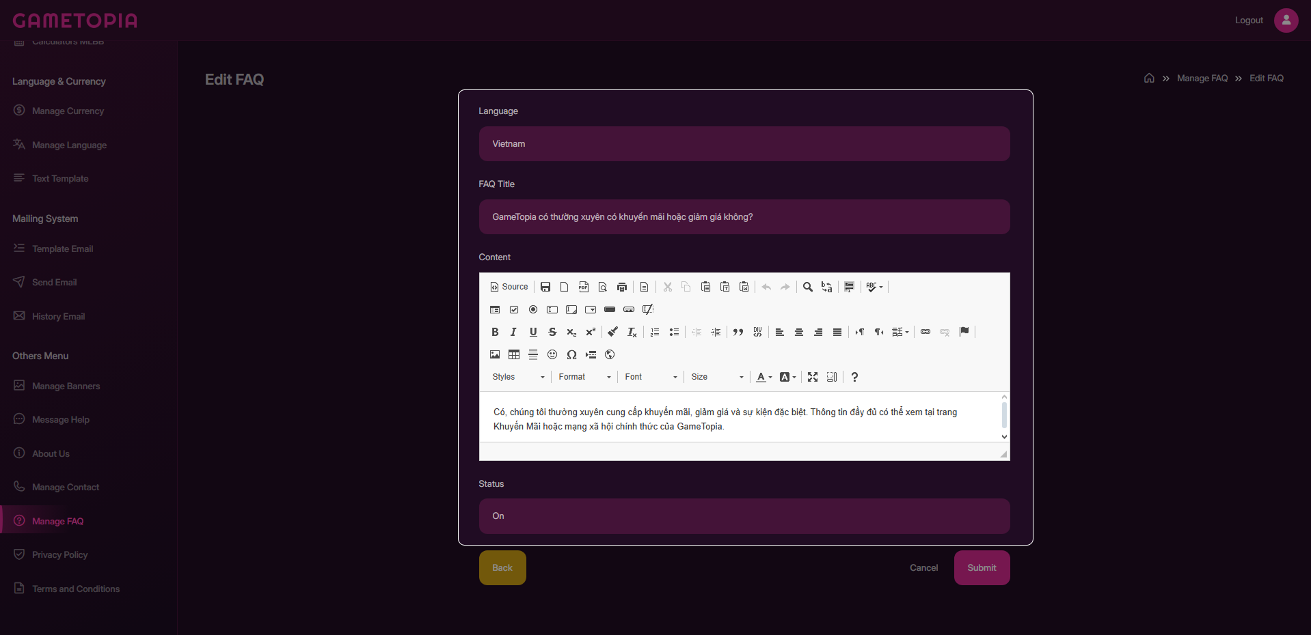Click Paste as plain text icon
The image size is (1311, 635).
coord(725,287)
